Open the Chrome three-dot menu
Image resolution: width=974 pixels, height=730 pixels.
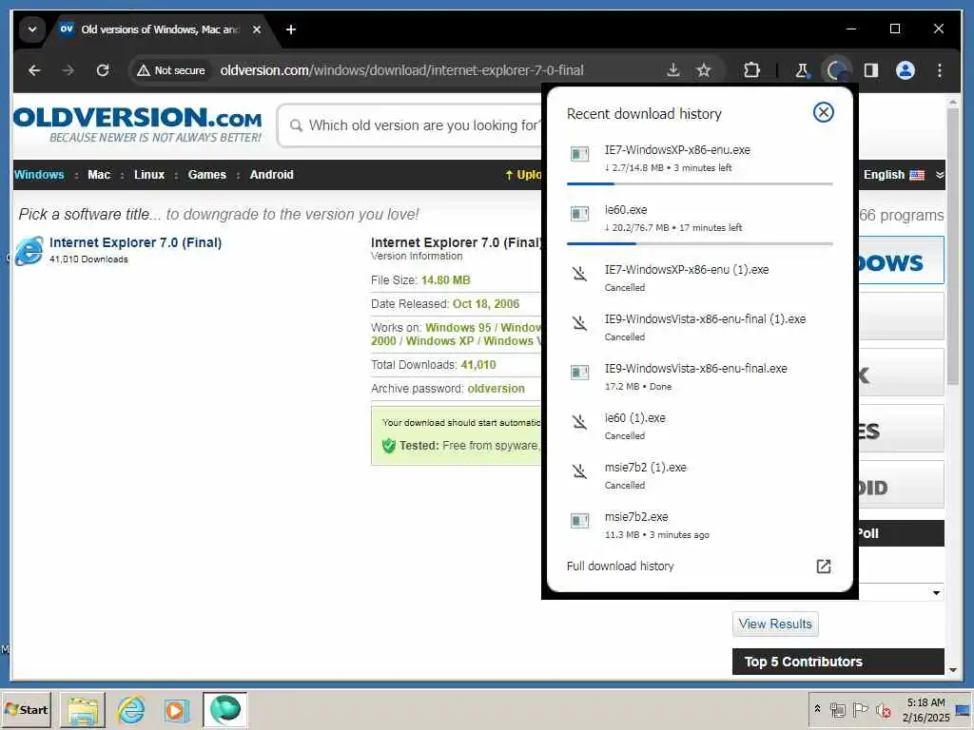[939, 70]
